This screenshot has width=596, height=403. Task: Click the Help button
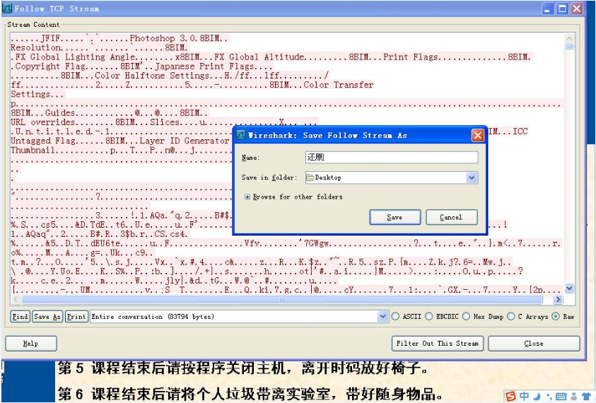(31, 344)
